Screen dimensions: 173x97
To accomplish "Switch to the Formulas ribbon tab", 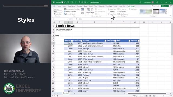I will (80, 6).
